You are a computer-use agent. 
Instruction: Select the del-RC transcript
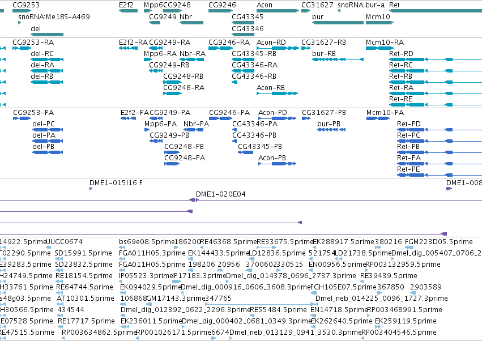pyautogui.click(x=47, y=59)
